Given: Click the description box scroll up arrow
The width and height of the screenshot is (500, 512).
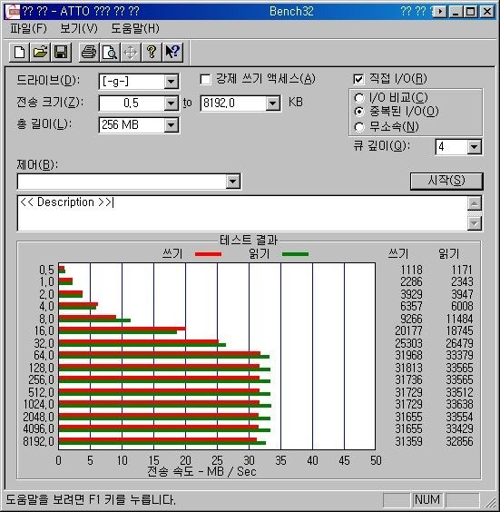Looking at the screenshot, I should [475, 203].
